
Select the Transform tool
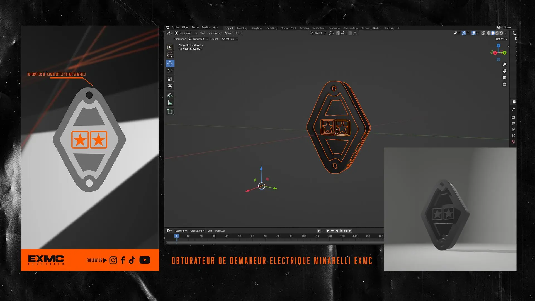coord(170,86)
